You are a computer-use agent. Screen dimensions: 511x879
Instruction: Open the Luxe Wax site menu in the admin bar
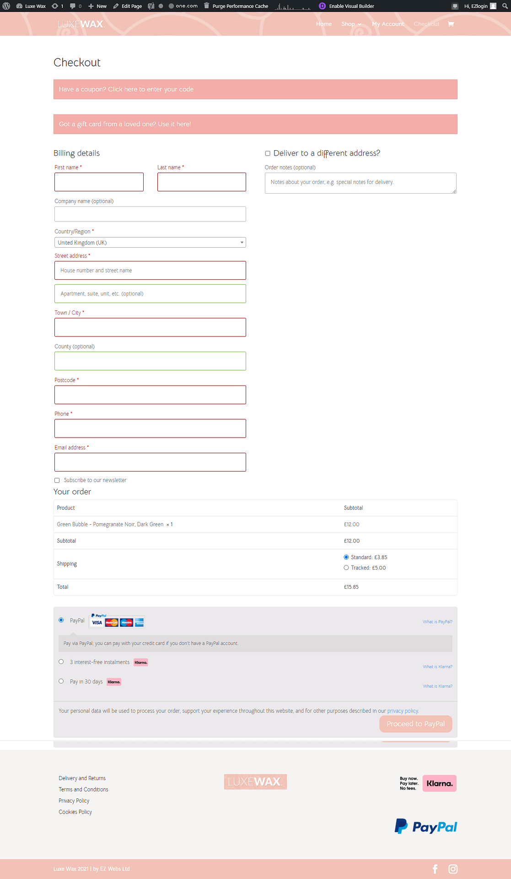pyautogui.click(x=31, y=6)
